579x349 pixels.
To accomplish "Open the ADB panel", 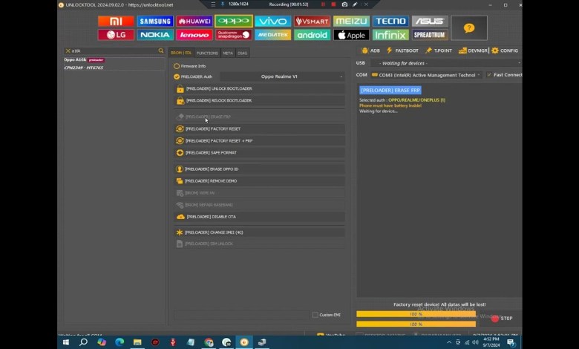I will coord(370,50).
